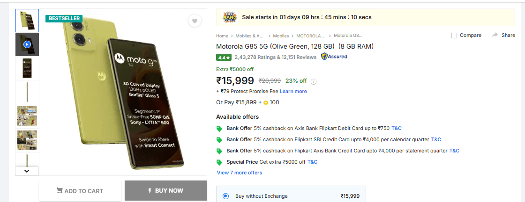The width and height of the screenshot is (525, 202).
Task: Click the price info icon
Action: click(x=314, y=81)
